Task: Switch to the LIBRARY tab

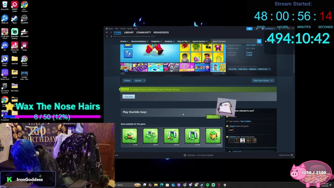Action: point(129,32)
